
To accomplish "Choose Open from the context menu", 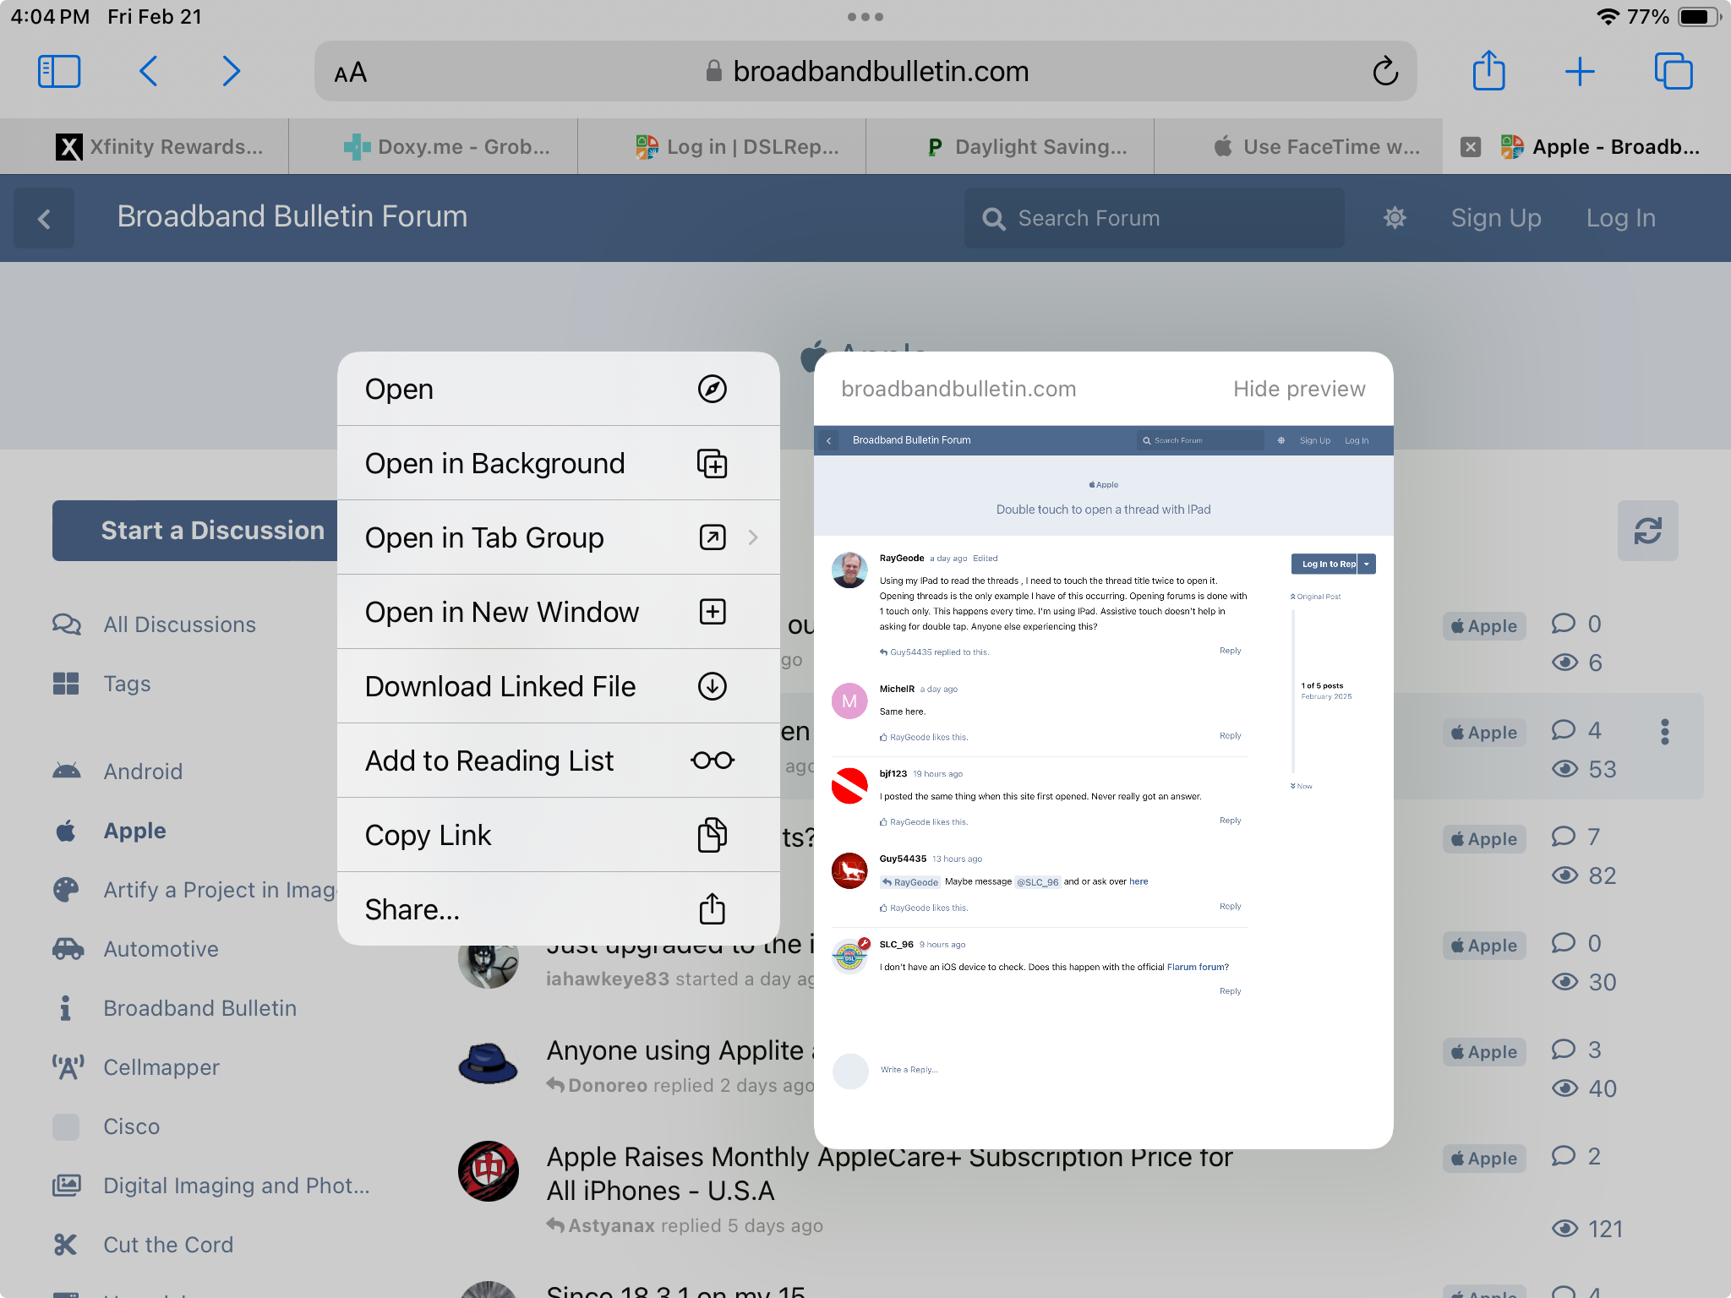I will click(558, 389).
